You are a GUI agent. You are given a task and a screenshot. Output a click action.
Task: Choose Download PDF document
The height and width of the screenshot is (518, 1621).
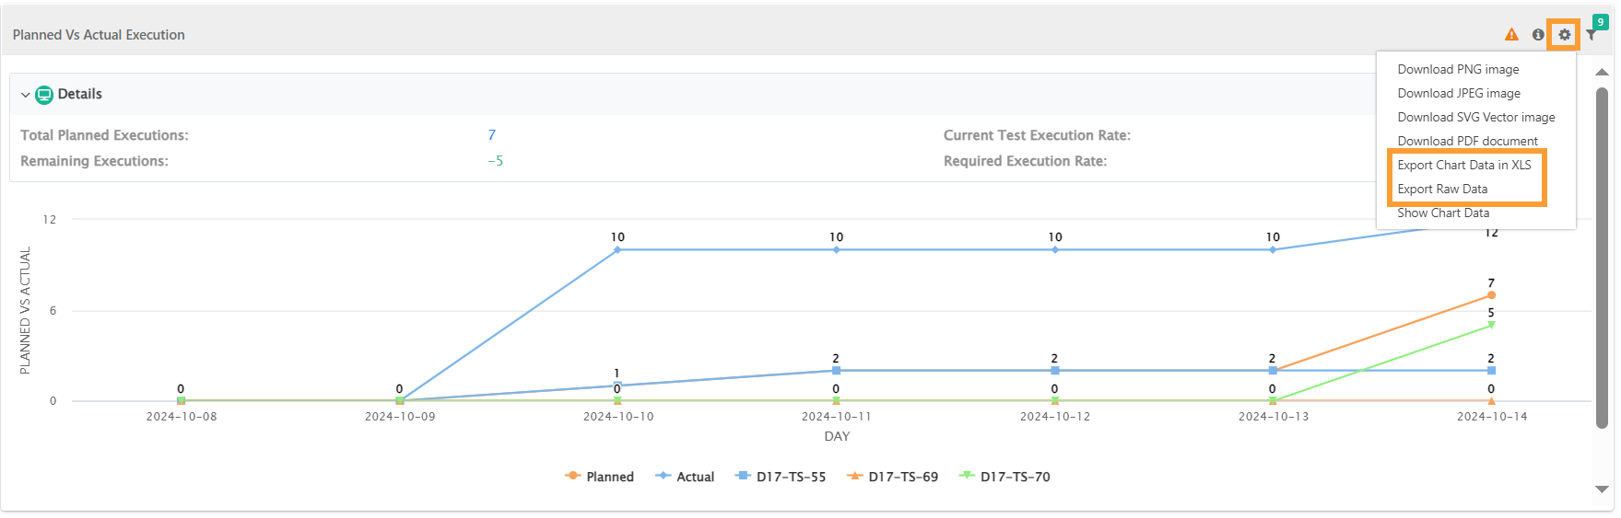click(x=1467, y=142)
